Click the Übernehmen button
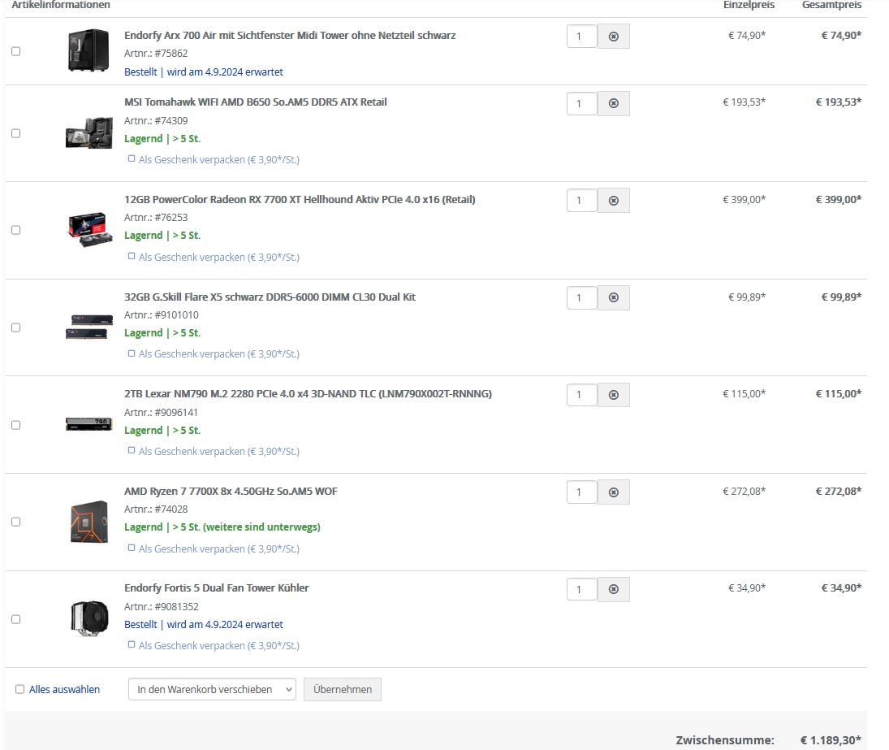 click(x=343, y=689)
